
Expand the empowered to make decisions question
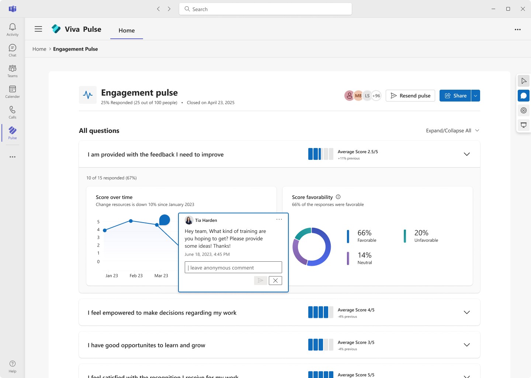point(467,312)
